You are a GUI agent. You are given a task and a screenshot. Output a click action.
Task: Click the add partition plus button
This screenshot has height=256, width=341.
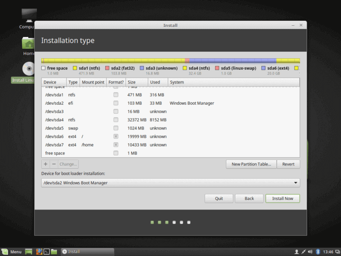tap(45, 164)
